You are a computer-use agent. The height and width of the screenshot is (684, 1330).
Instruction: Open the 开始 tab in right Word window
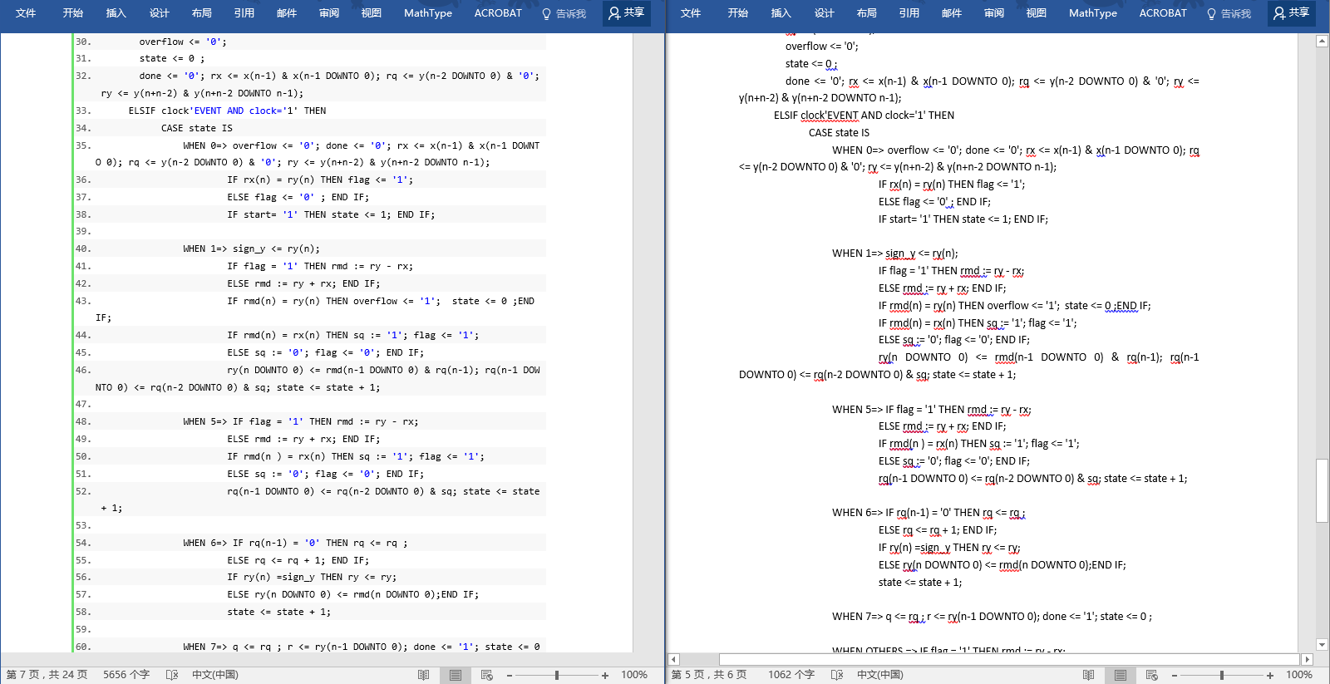[x=737, y=13]
